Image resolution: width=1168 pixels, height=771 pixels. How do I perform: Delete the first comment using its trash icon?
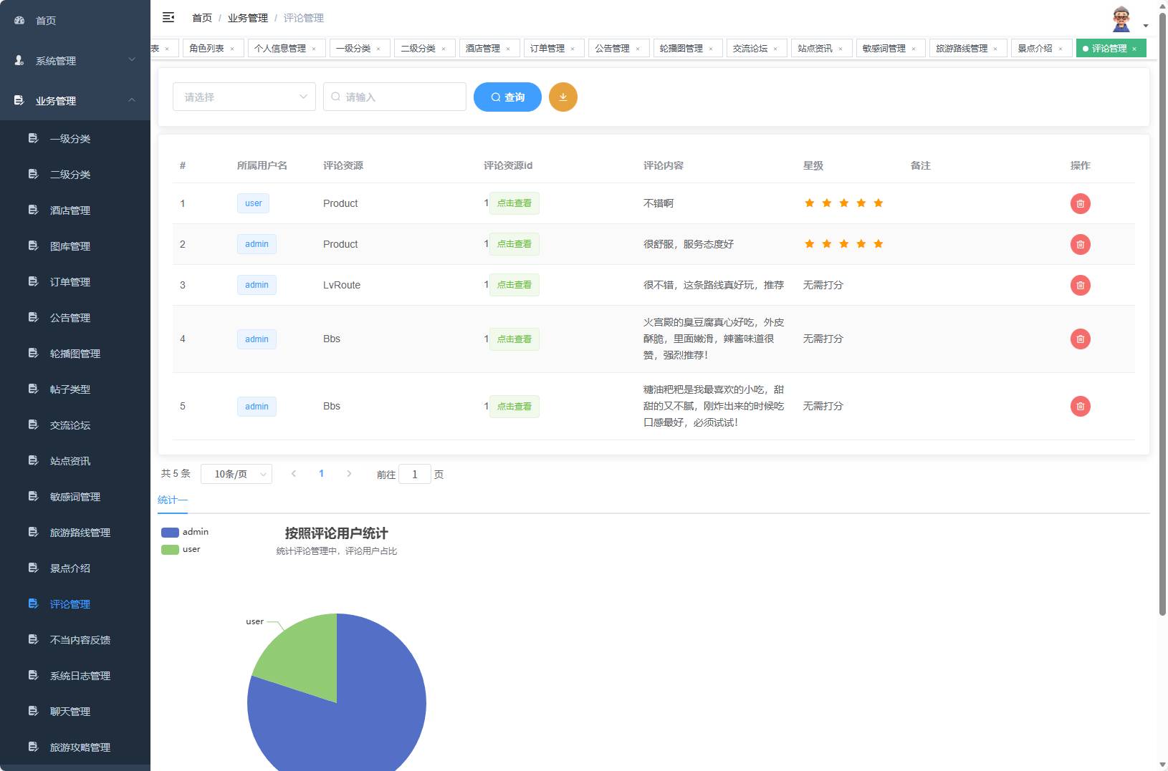[x=1080, y=203]
